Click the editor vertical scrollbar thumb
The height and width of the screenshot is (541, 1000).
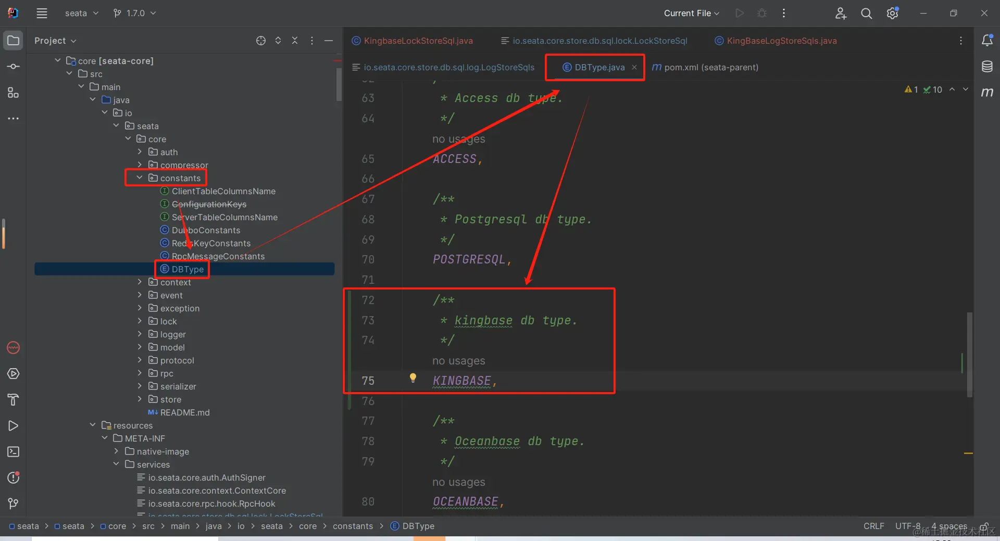point(969,354)
